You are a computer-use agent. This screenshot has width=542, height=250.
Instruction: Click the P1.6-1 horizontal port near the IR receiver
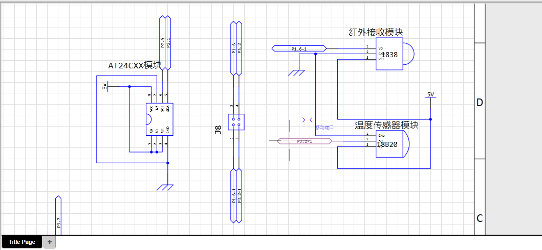[x=299, y=48]
